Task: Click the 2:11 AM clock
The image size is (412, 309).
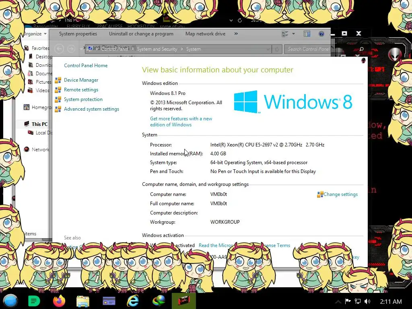Action: 391,302
